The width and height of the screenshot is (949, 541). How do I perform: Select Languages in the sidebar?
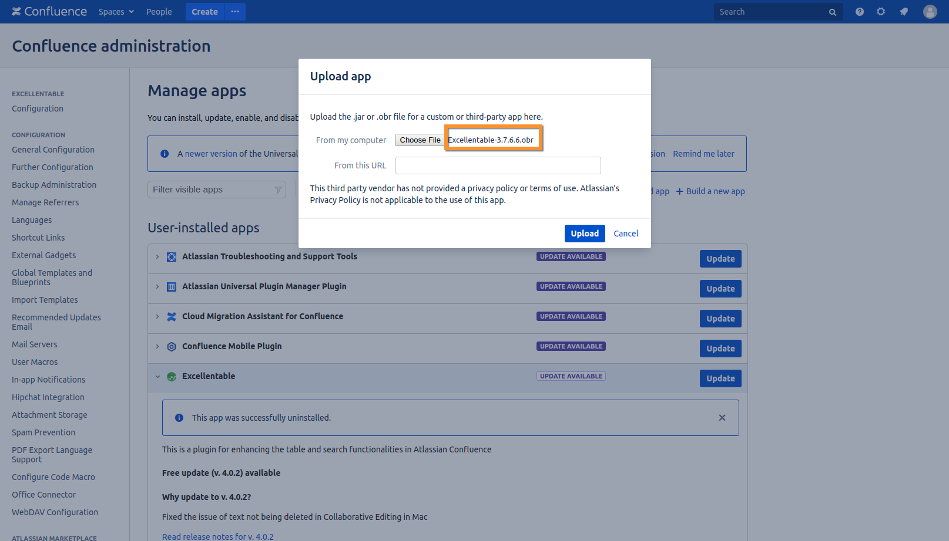coord(32,220)
